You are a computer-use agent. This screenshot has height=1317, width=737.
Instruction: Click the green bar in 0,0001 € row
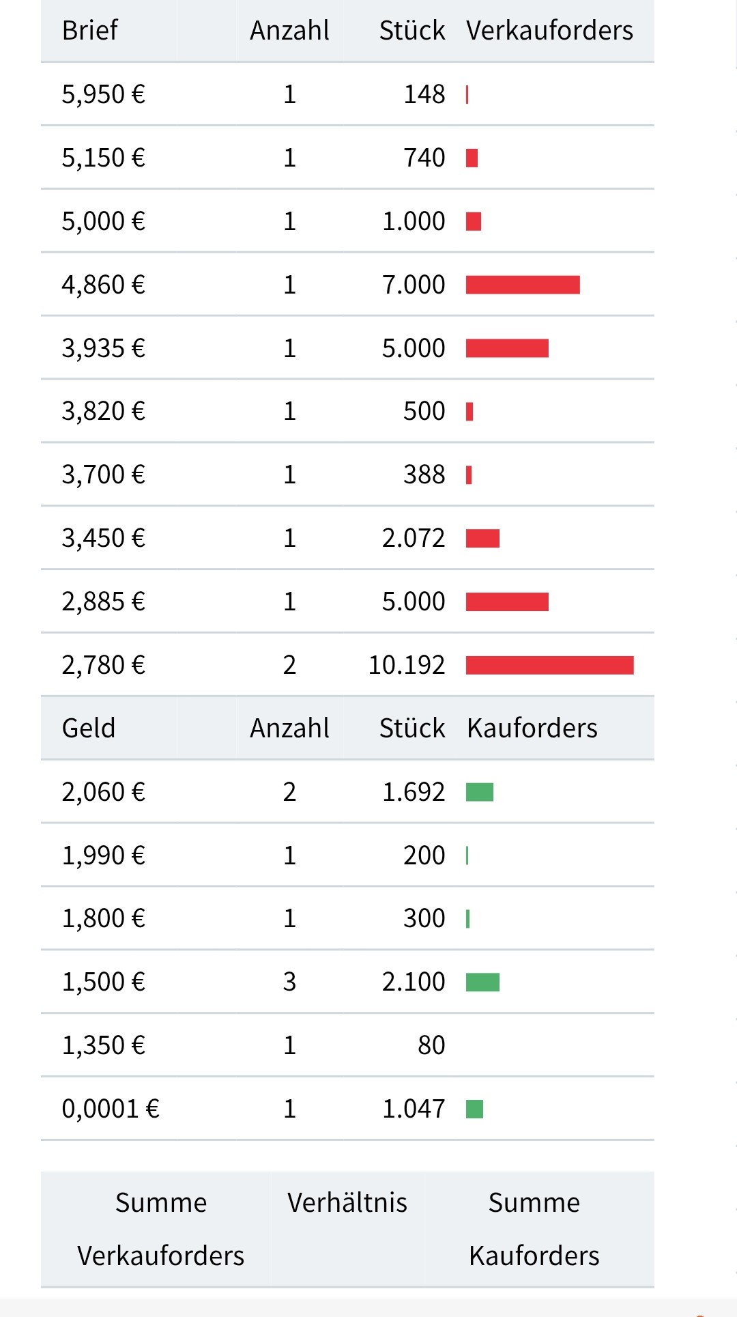pyautogui.click(x=474, y=1109)
